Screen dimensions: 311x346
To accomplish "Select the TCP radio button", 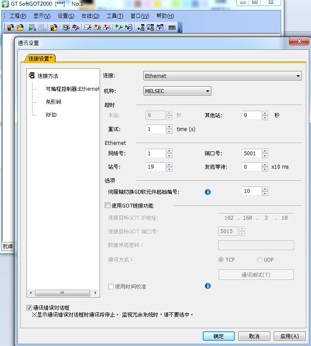I will point(221,259).
